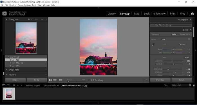Image resolution: width=197 pixels, height=105 pixels.
Task: Collapse the Basic panel
Action: pos(191,30)
